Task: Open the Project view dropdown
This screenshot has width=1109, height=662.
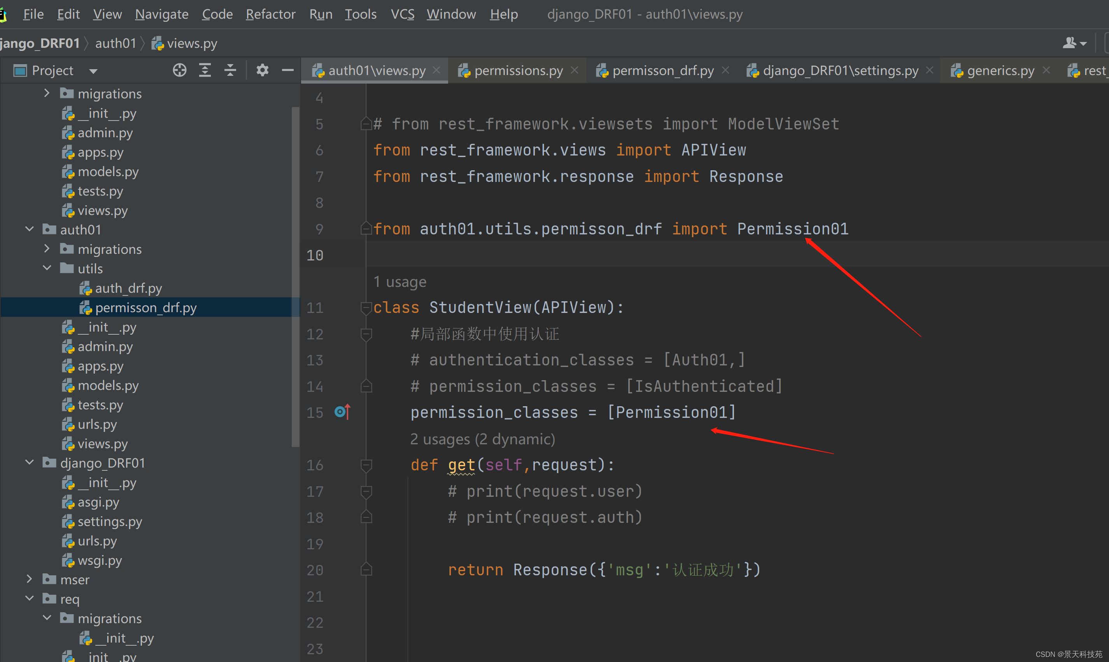Action: tap(93, 71)
